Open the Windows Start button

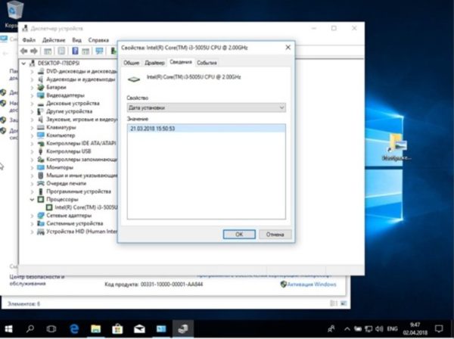8,329
